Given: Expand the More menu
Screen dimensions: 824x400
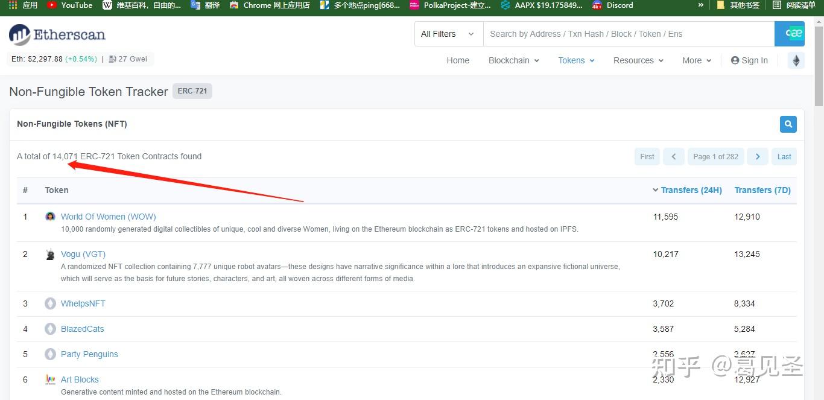Looking at the screenshot, I should pyautogui.click(x=697, y=60).
